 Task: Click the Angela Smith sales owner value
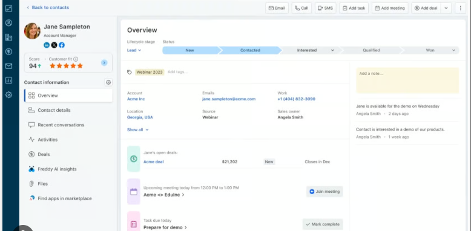[x=290, y=117]
